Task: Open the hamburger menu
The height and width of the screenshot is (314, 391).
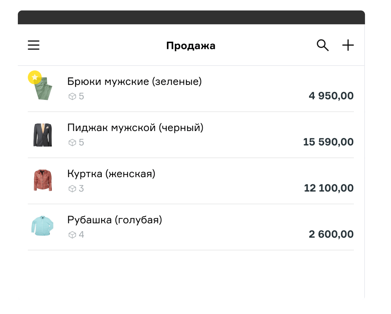Action: (x=34, y=45)
